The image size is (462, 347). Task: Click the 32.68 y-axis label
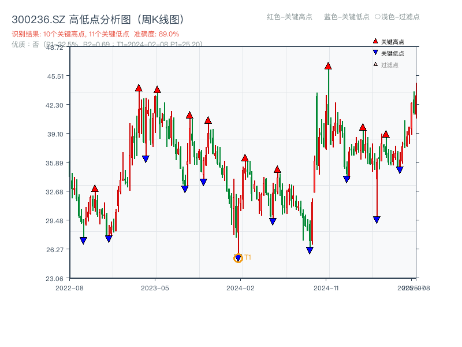(x=54, y=192)
